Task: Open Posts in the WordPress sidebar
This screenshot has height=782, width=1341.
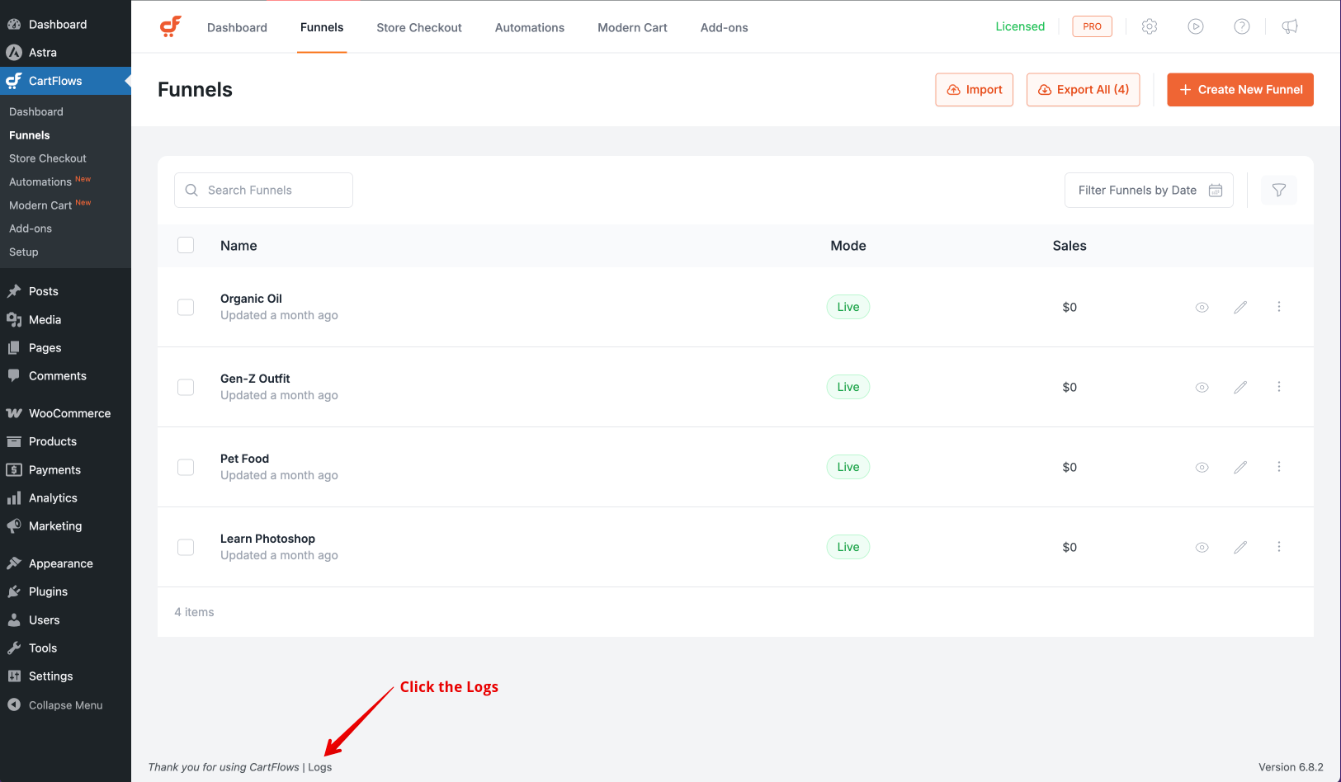Action: 65,291
